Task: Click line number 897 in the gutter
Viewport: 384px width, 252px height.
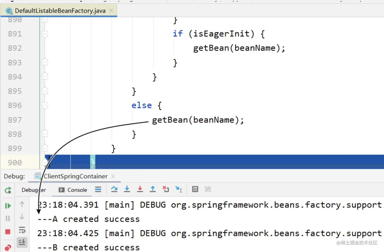Action: [15, 120]
